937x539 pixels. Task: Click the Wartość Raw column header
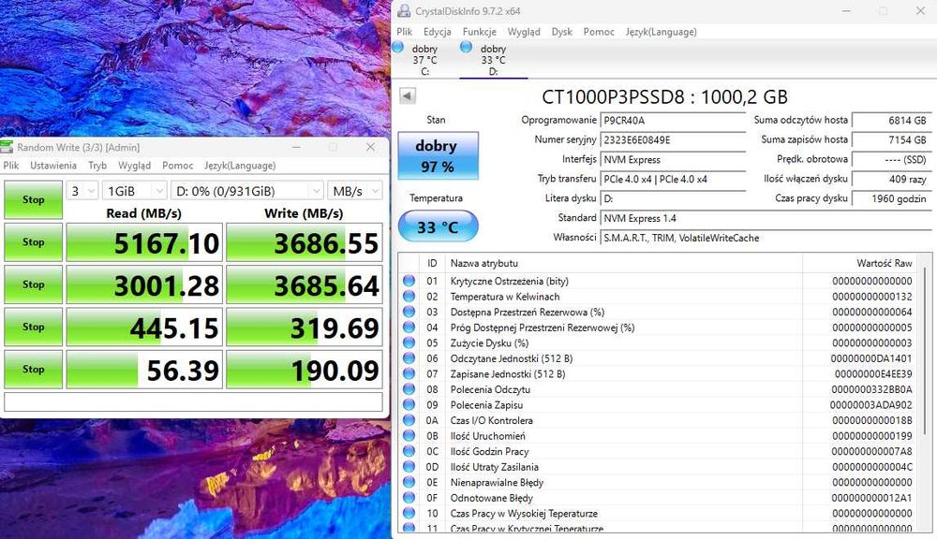coord(858,263)
